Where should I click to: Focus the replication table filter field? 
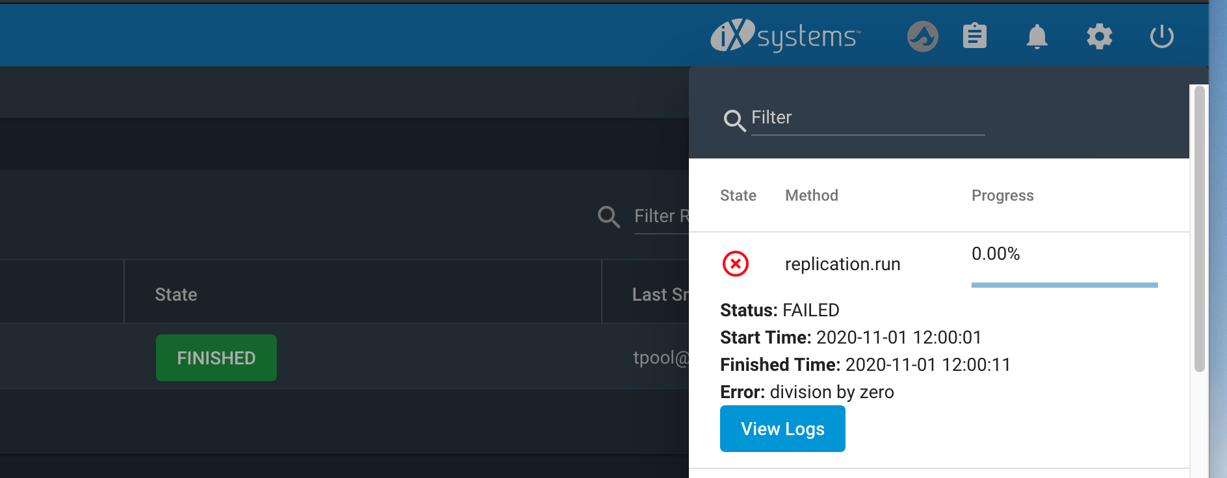(x=662, y=216)
